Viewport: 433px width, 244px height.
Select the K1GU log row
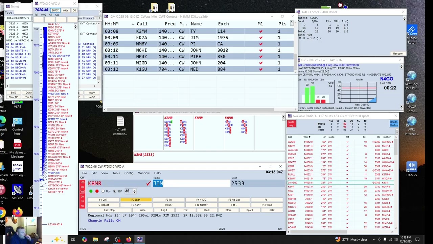[x=199, y=69]
